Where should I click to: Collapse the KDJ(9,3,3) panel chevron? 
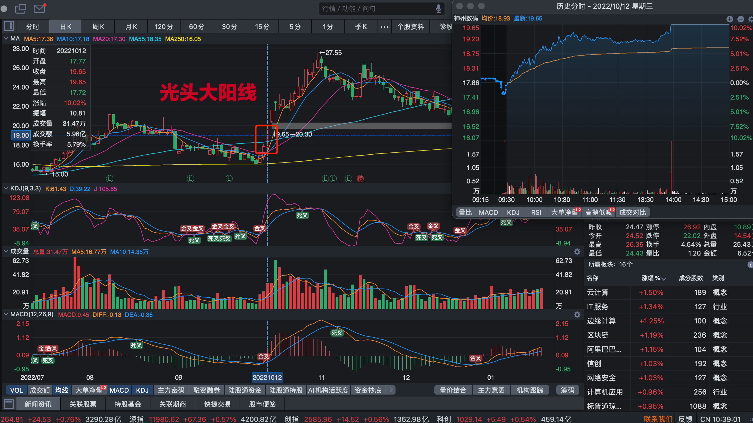6,189
